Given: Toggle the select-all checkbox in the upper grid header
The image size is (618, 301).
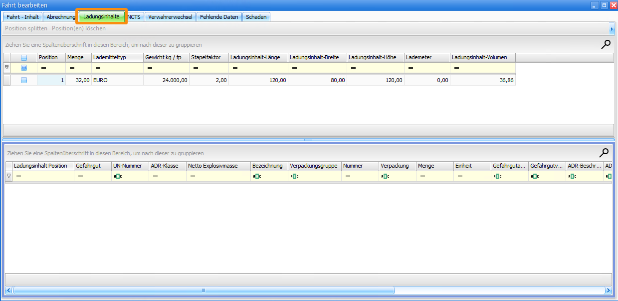Looking at the screenshot, I should pos(24,58).
